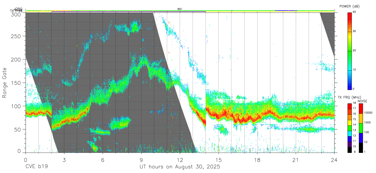Select the yellow NOISE swatch between 1000 and 10000

(361, 118)
